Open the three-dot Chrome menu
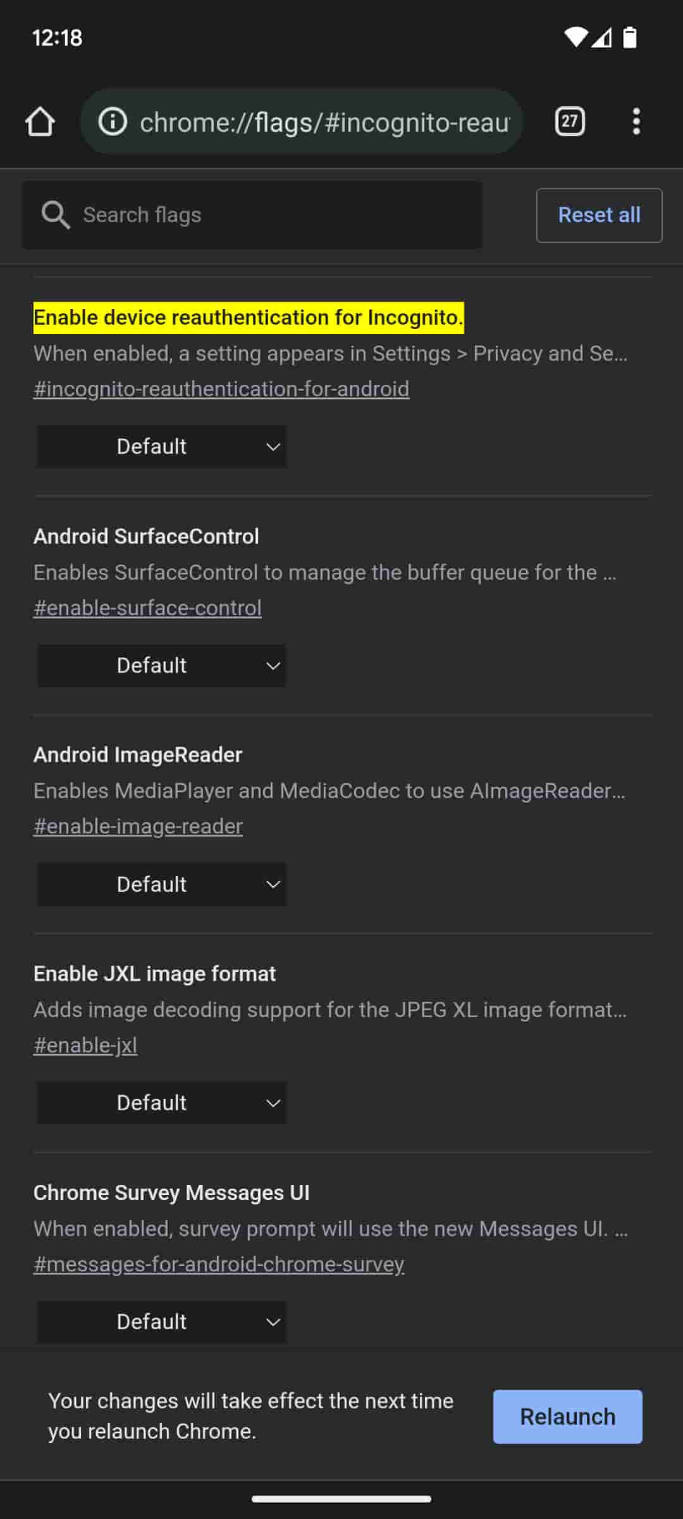Screen dimensions: 683x1519 [636, 122]
